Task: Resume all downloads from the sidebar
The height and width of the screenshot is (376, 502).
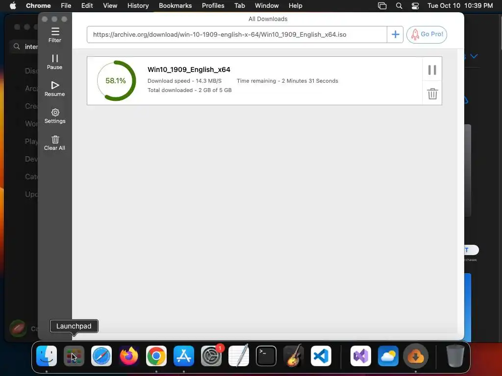Action: point(55,89)
